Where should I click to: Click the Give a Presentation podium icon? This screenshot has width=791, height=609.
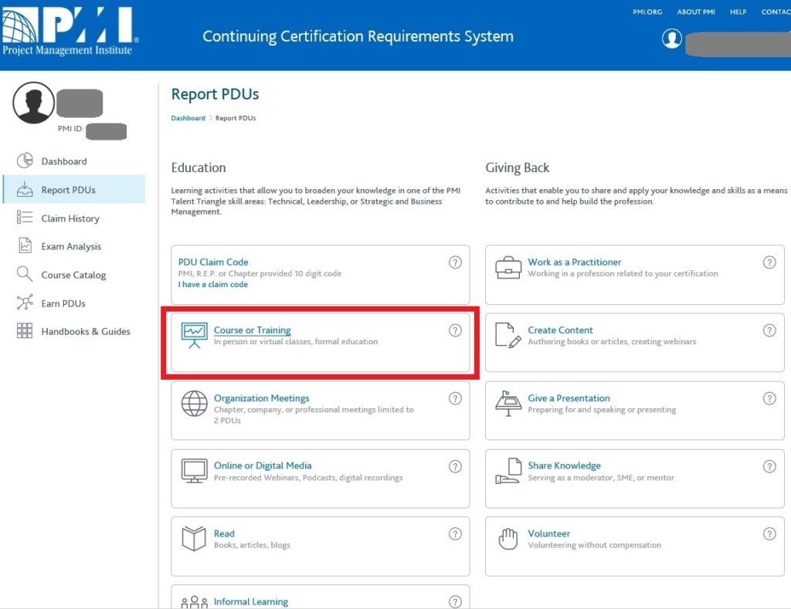[x=508, y=404]
